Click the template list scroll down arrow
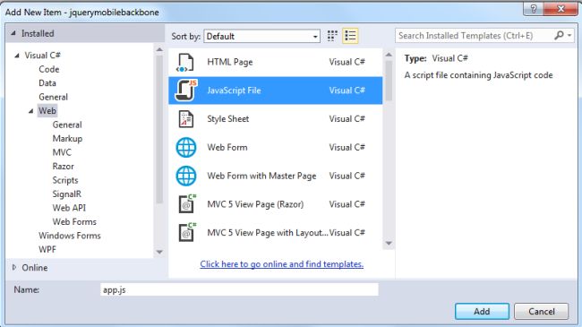 pyautogui.click(x=389, y=244)
